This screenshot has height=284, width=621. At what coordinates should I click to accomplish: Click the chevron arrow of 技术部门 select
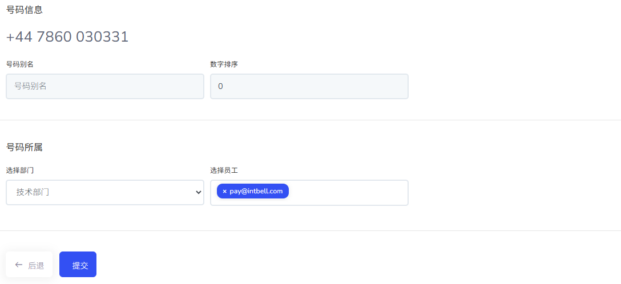198,193
